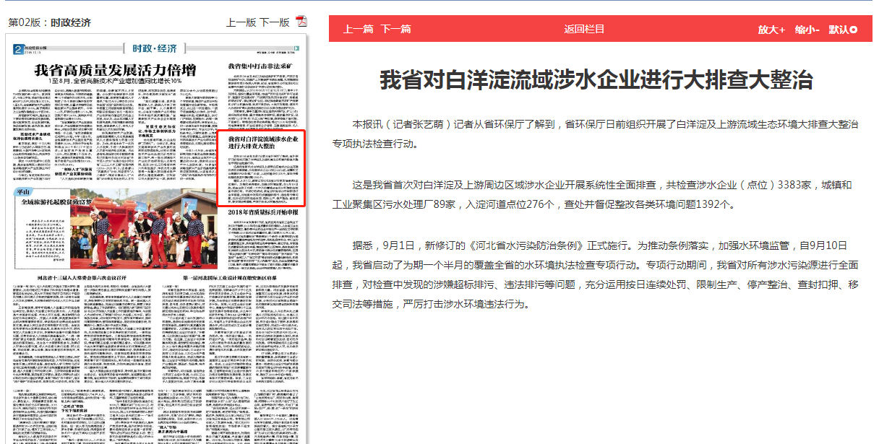Image resolution: width=879 pixels, height=444 pixels.
Task: Open headline article 我省高质量发展活力倍增
Action: [116, 71]
